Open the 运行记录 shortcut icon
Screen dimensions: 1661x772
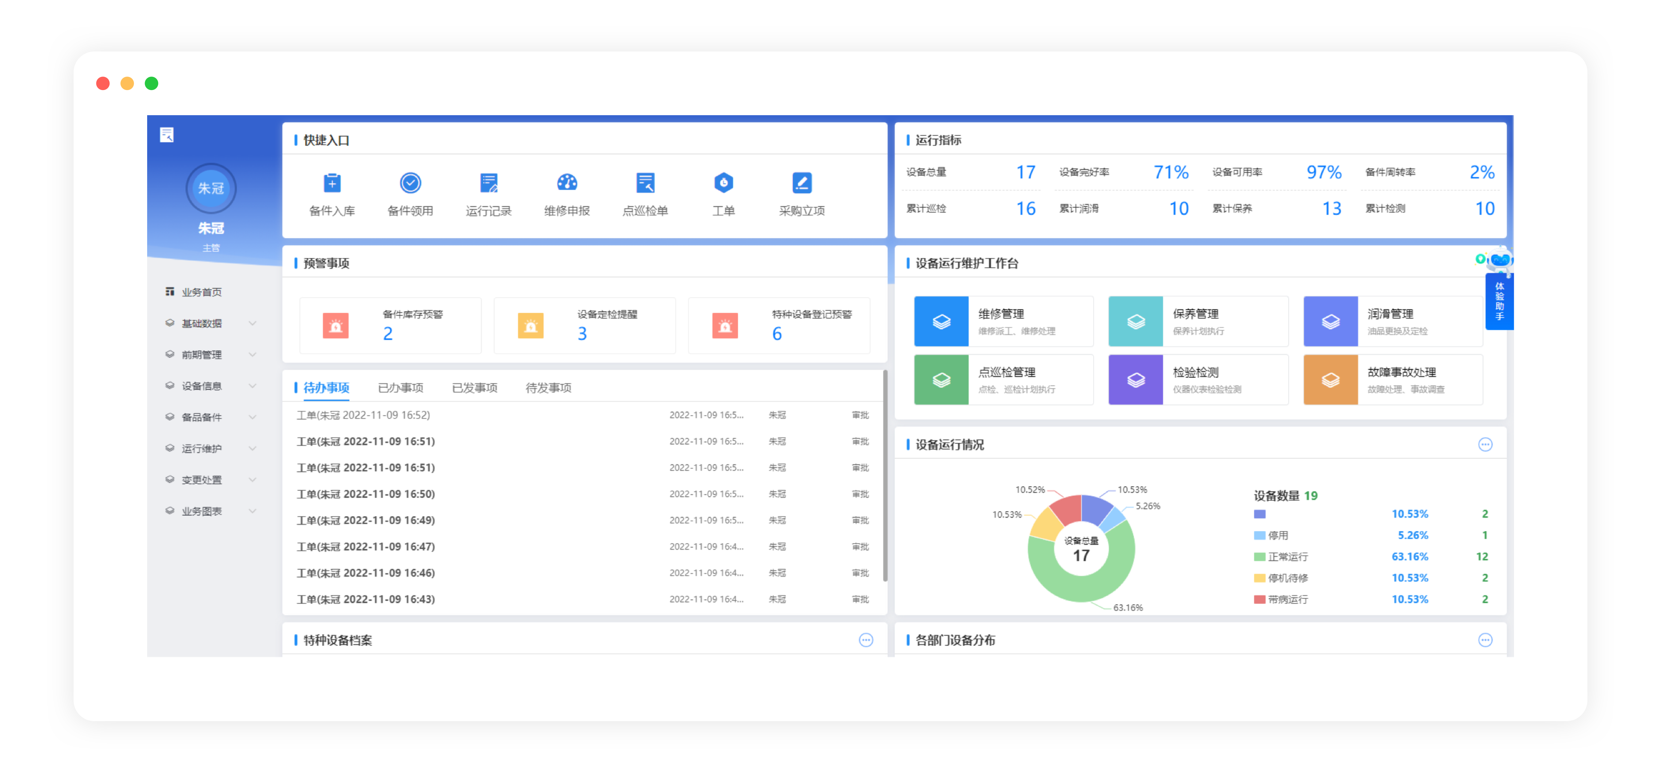point(489,183)
